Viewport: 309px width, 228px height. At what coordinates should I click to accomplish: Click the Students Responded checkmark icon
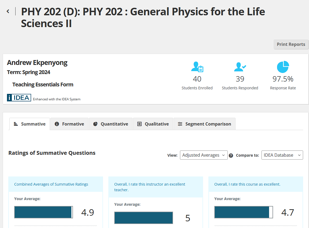(x=240, y=67)
